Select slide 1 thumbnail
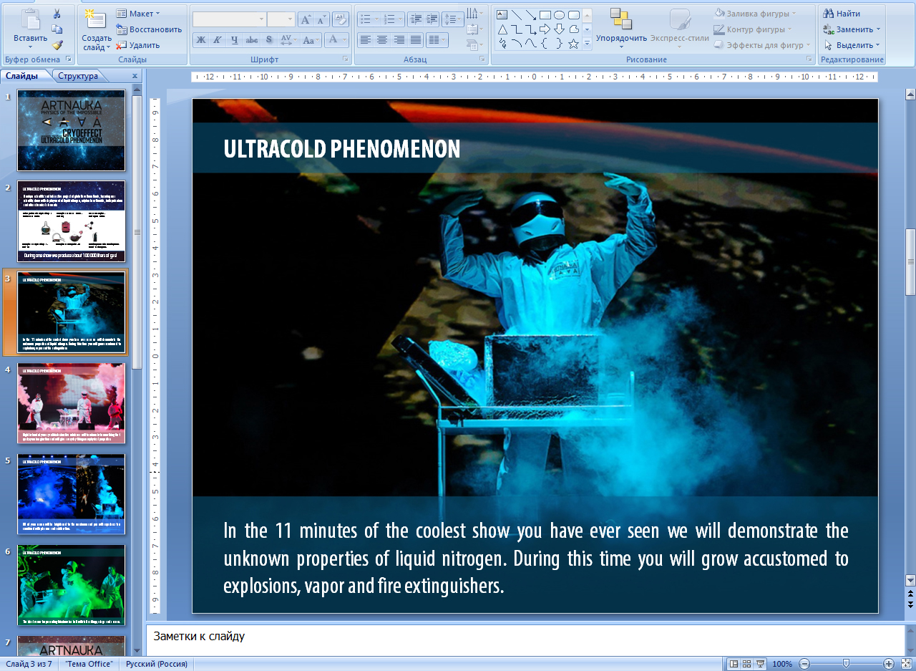 [x=71, y=130]
